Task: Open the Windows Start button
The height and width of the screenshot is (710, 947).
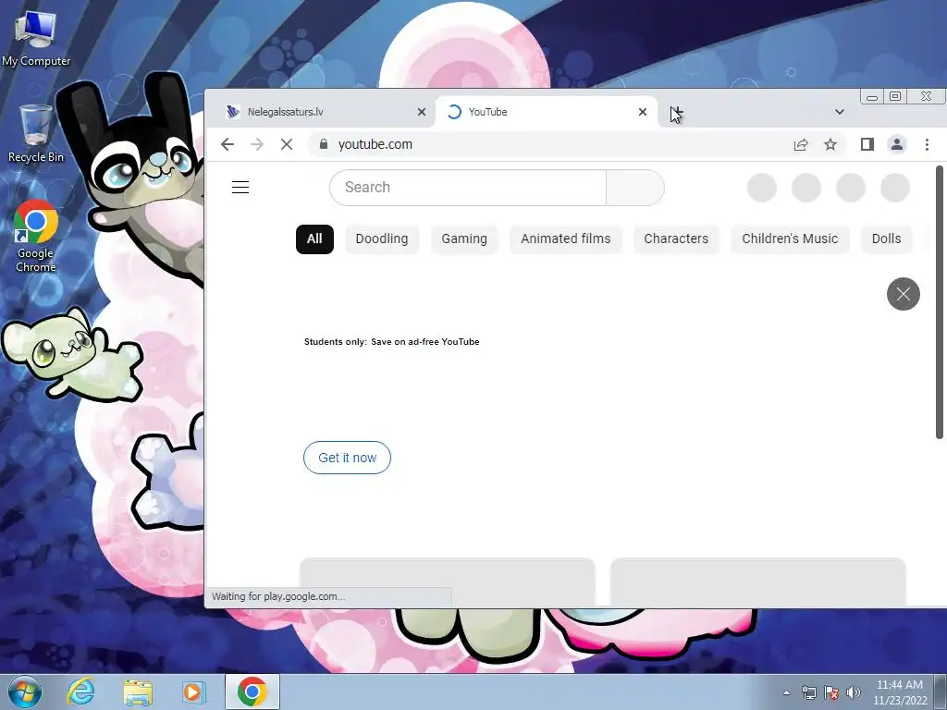Action: [x=25, y=692]
